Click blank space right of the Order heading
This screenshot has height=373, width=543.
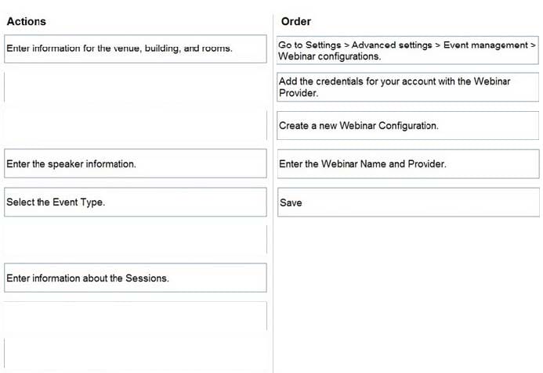tap(426, 21)
